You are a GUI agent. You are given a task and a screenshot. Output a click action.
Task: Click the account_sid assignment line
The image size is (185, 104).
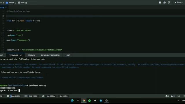[x=34, y=50]
